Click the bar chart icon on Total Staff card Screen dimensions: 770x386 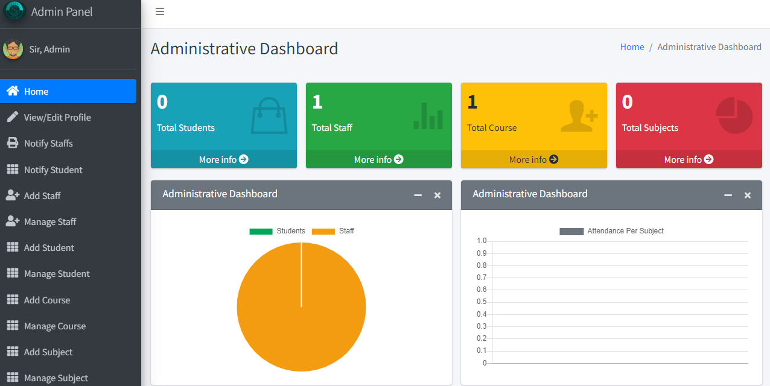point(428,116)
